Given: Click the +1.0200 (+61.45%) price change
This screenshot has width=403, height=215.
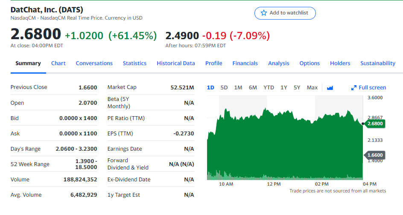Looking at the screenshot, I should click(x=111, y=36).
